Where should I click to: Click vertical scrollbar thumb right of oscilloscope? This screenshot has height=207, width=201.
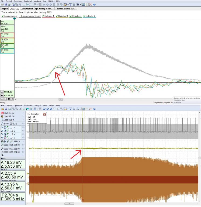click(x=200, y=158)
